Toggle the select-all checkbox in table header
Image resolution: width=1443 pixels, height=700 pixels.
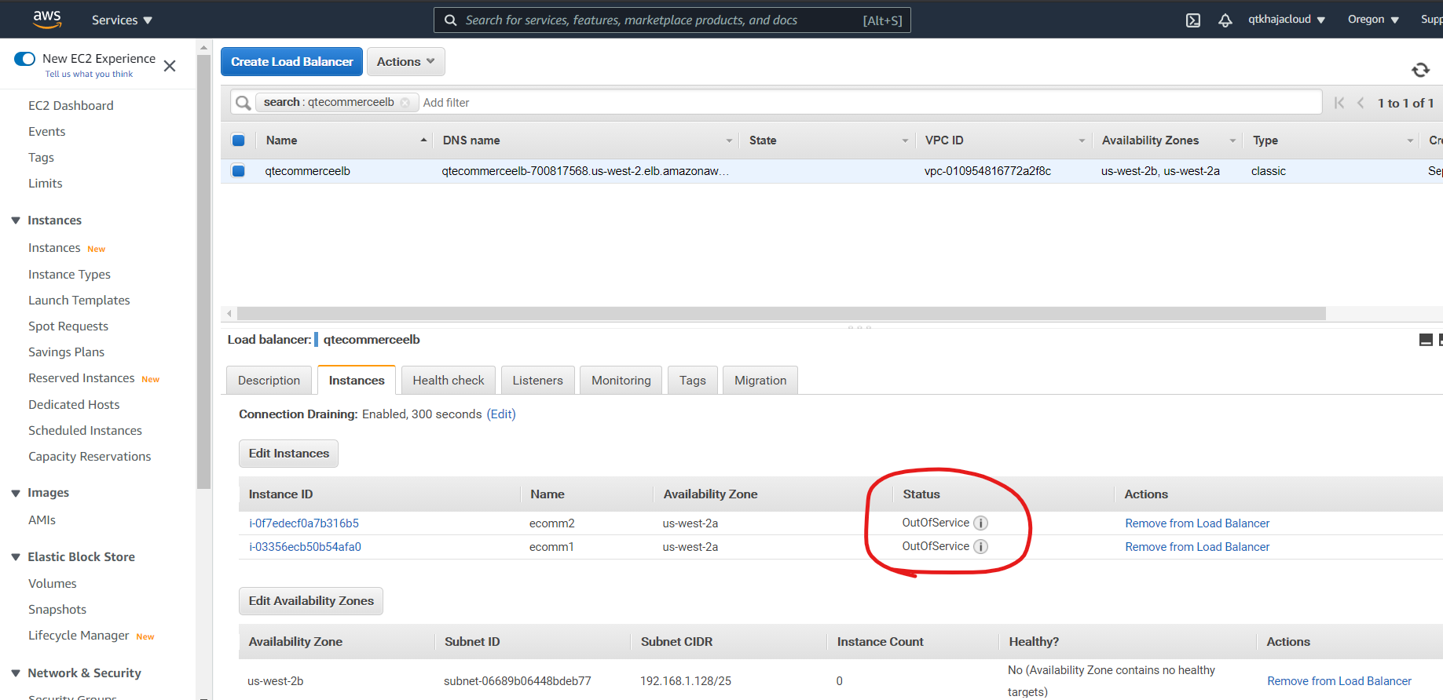pyautogui.click(x=239, y=140)
